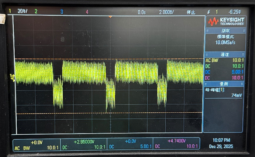Click the rising edge trigger icon
Viewport: 255px width, 157px height.
[209, 12]
